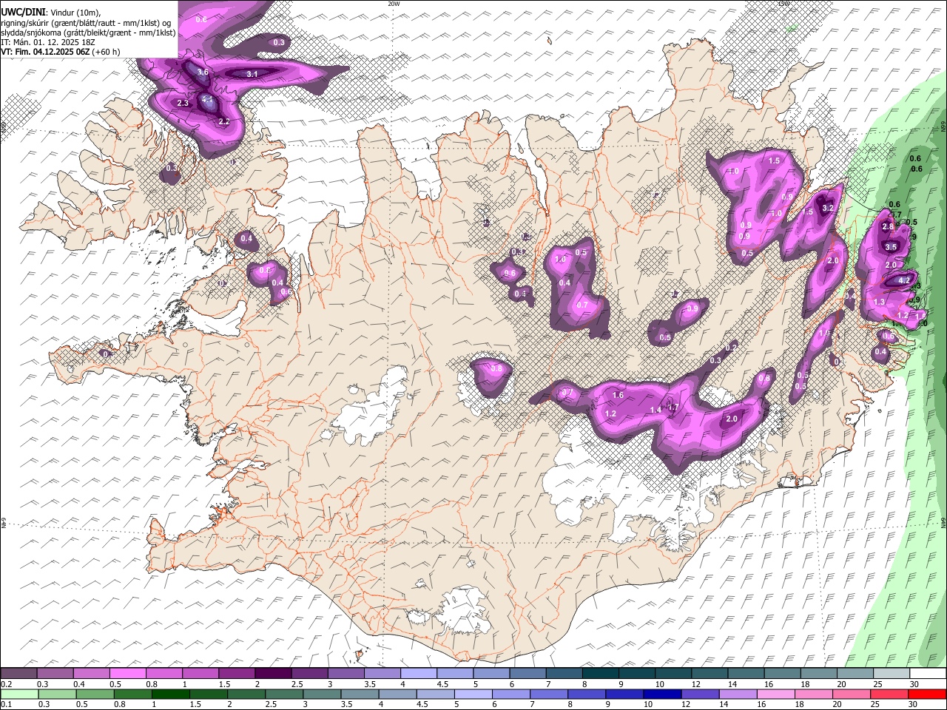Click the 'UWC/DINI' bold title text
Image resolution: width=947 pixels, height=710 pixels.
(x=22, y=13)
